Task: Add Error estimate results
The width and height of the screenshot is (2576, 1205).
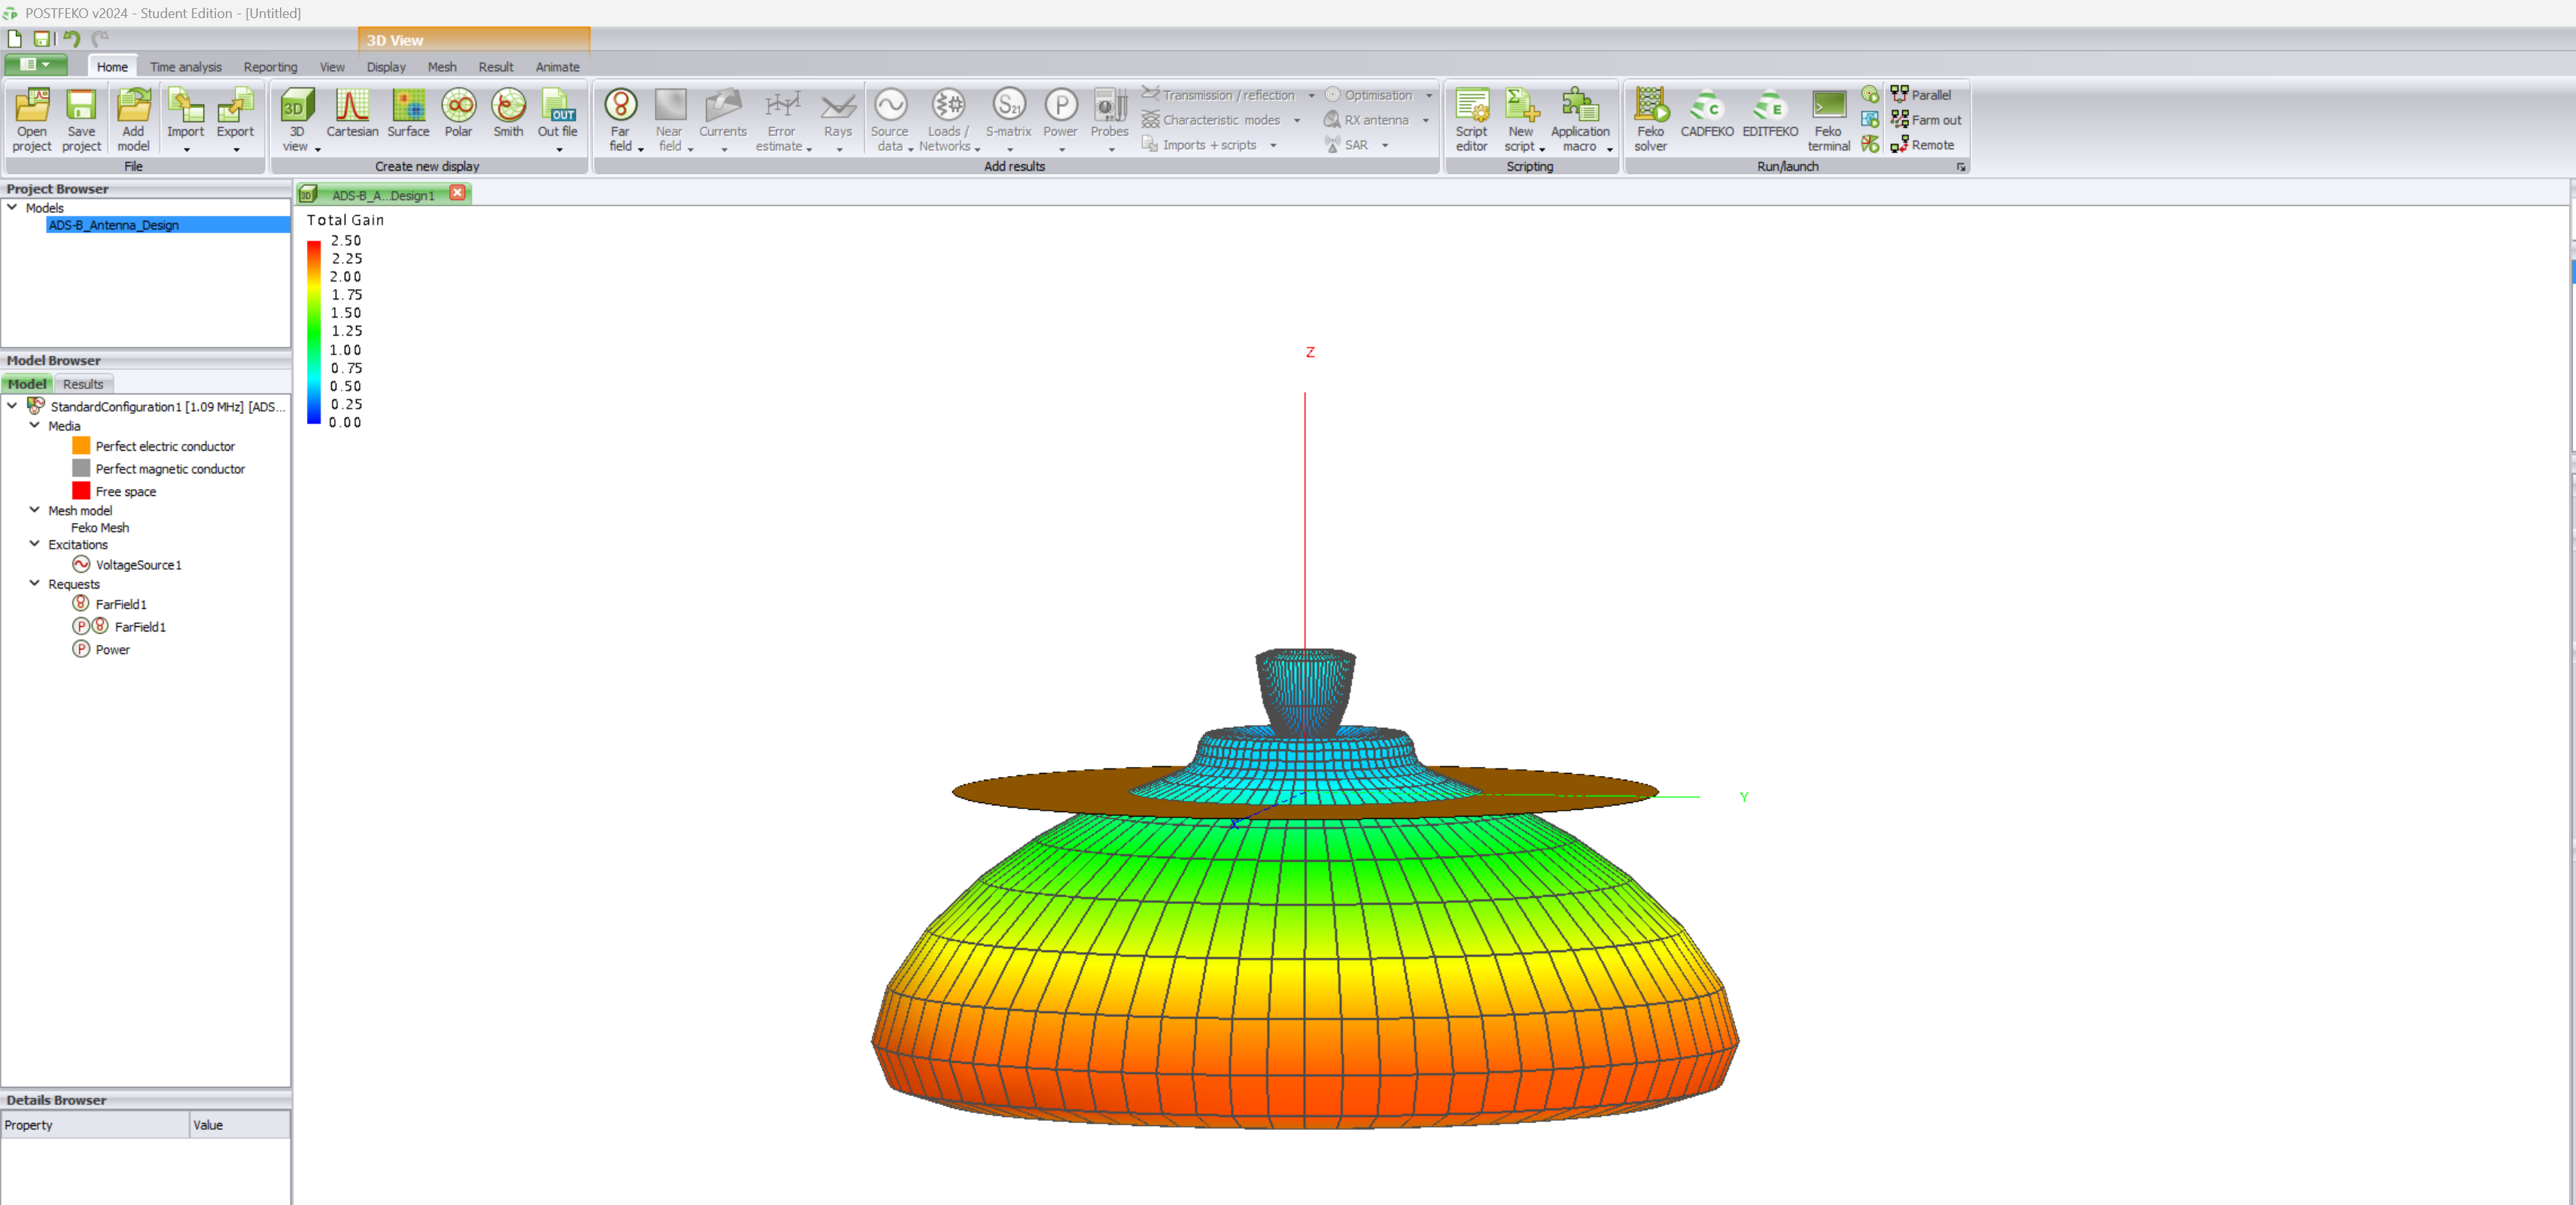Action: (x=781, y=119)
